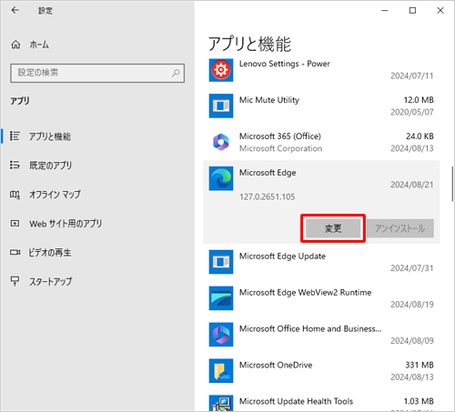Maximize the 設定 window
This screenshot has width=455, height=412.
coord(412,11)
